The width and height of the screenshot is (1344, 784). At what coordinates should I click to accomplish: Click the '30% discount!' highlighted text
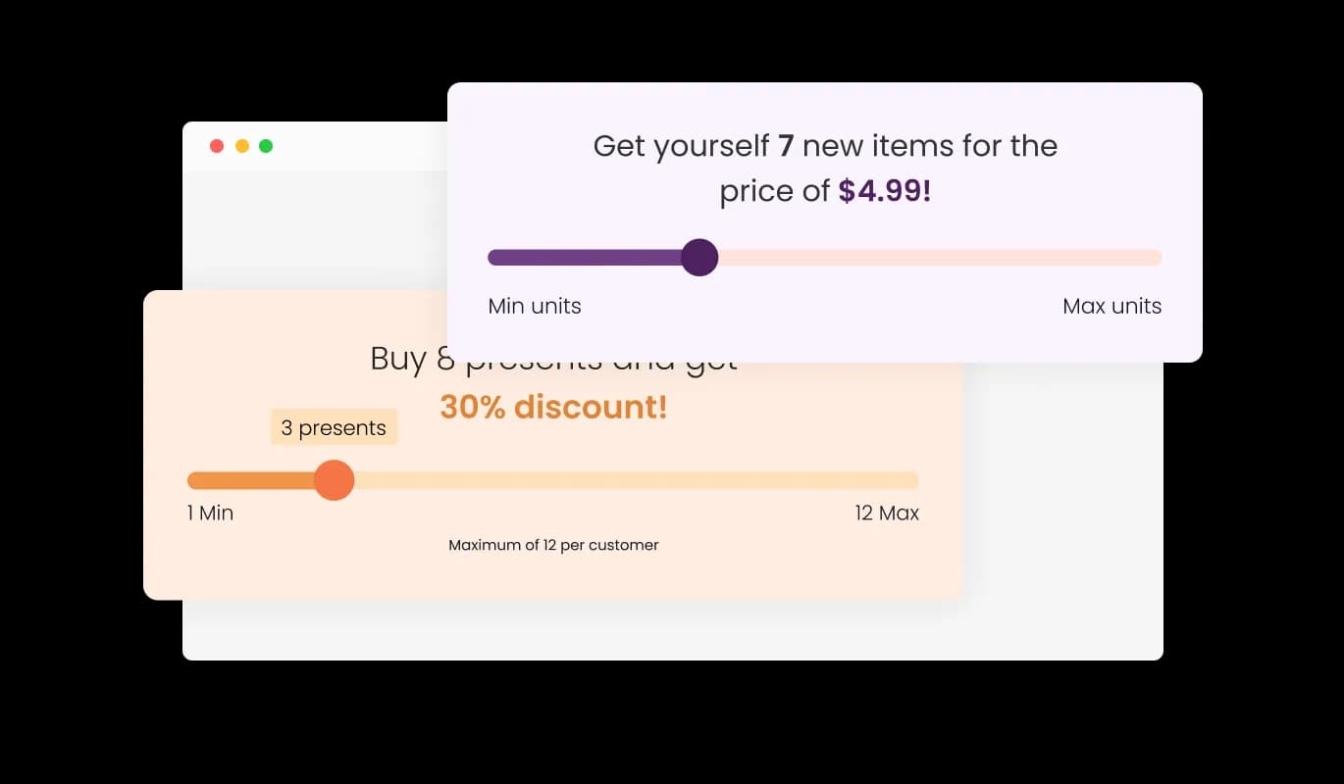point(553,406)
